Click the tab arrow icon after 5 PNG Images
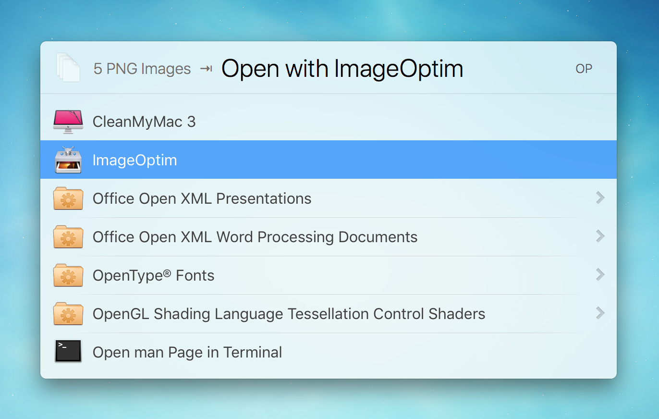 206,69
